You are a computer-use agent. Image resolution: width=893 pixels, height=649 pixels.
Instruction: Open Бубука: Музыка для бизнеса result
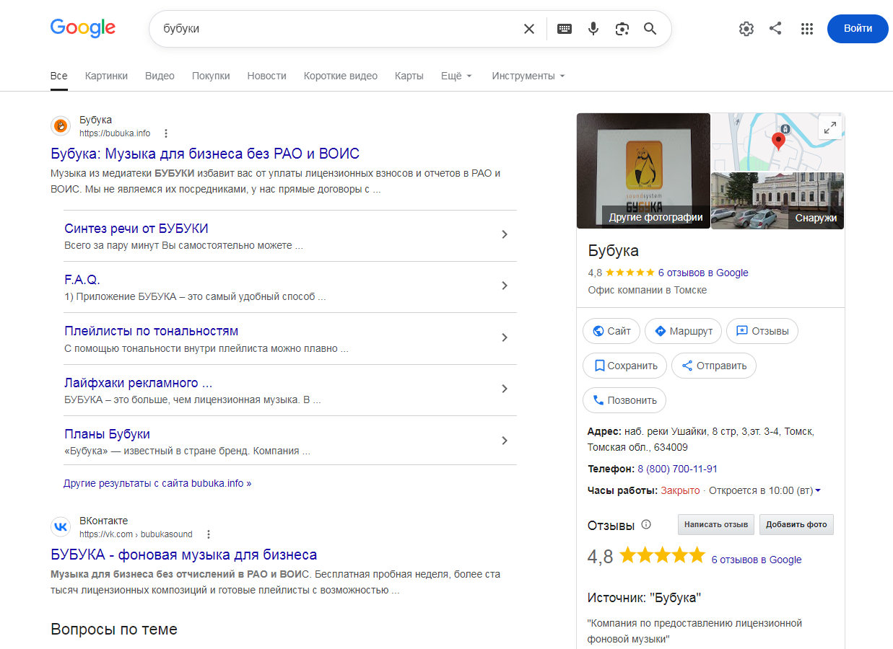point(205,154)
